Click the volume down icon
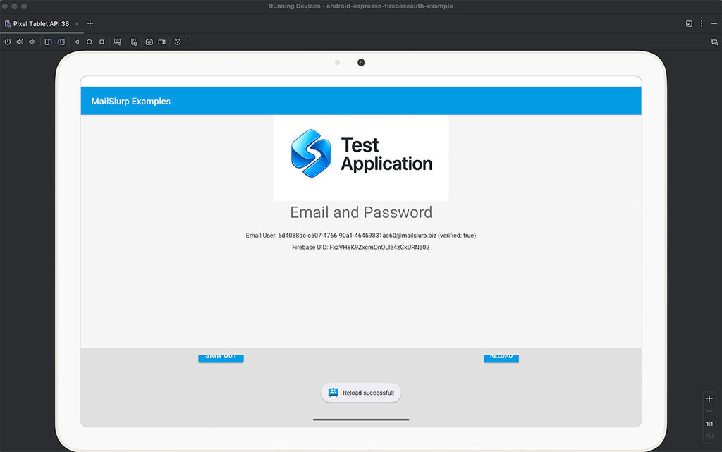This screenshot has height=452, width=722. (32, 42)
